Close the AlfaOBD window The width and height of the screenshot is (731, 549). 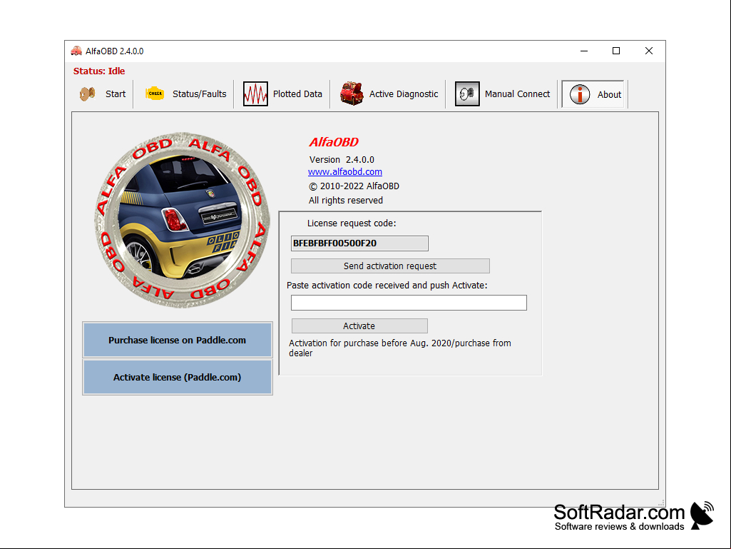[x=649, y=51]
